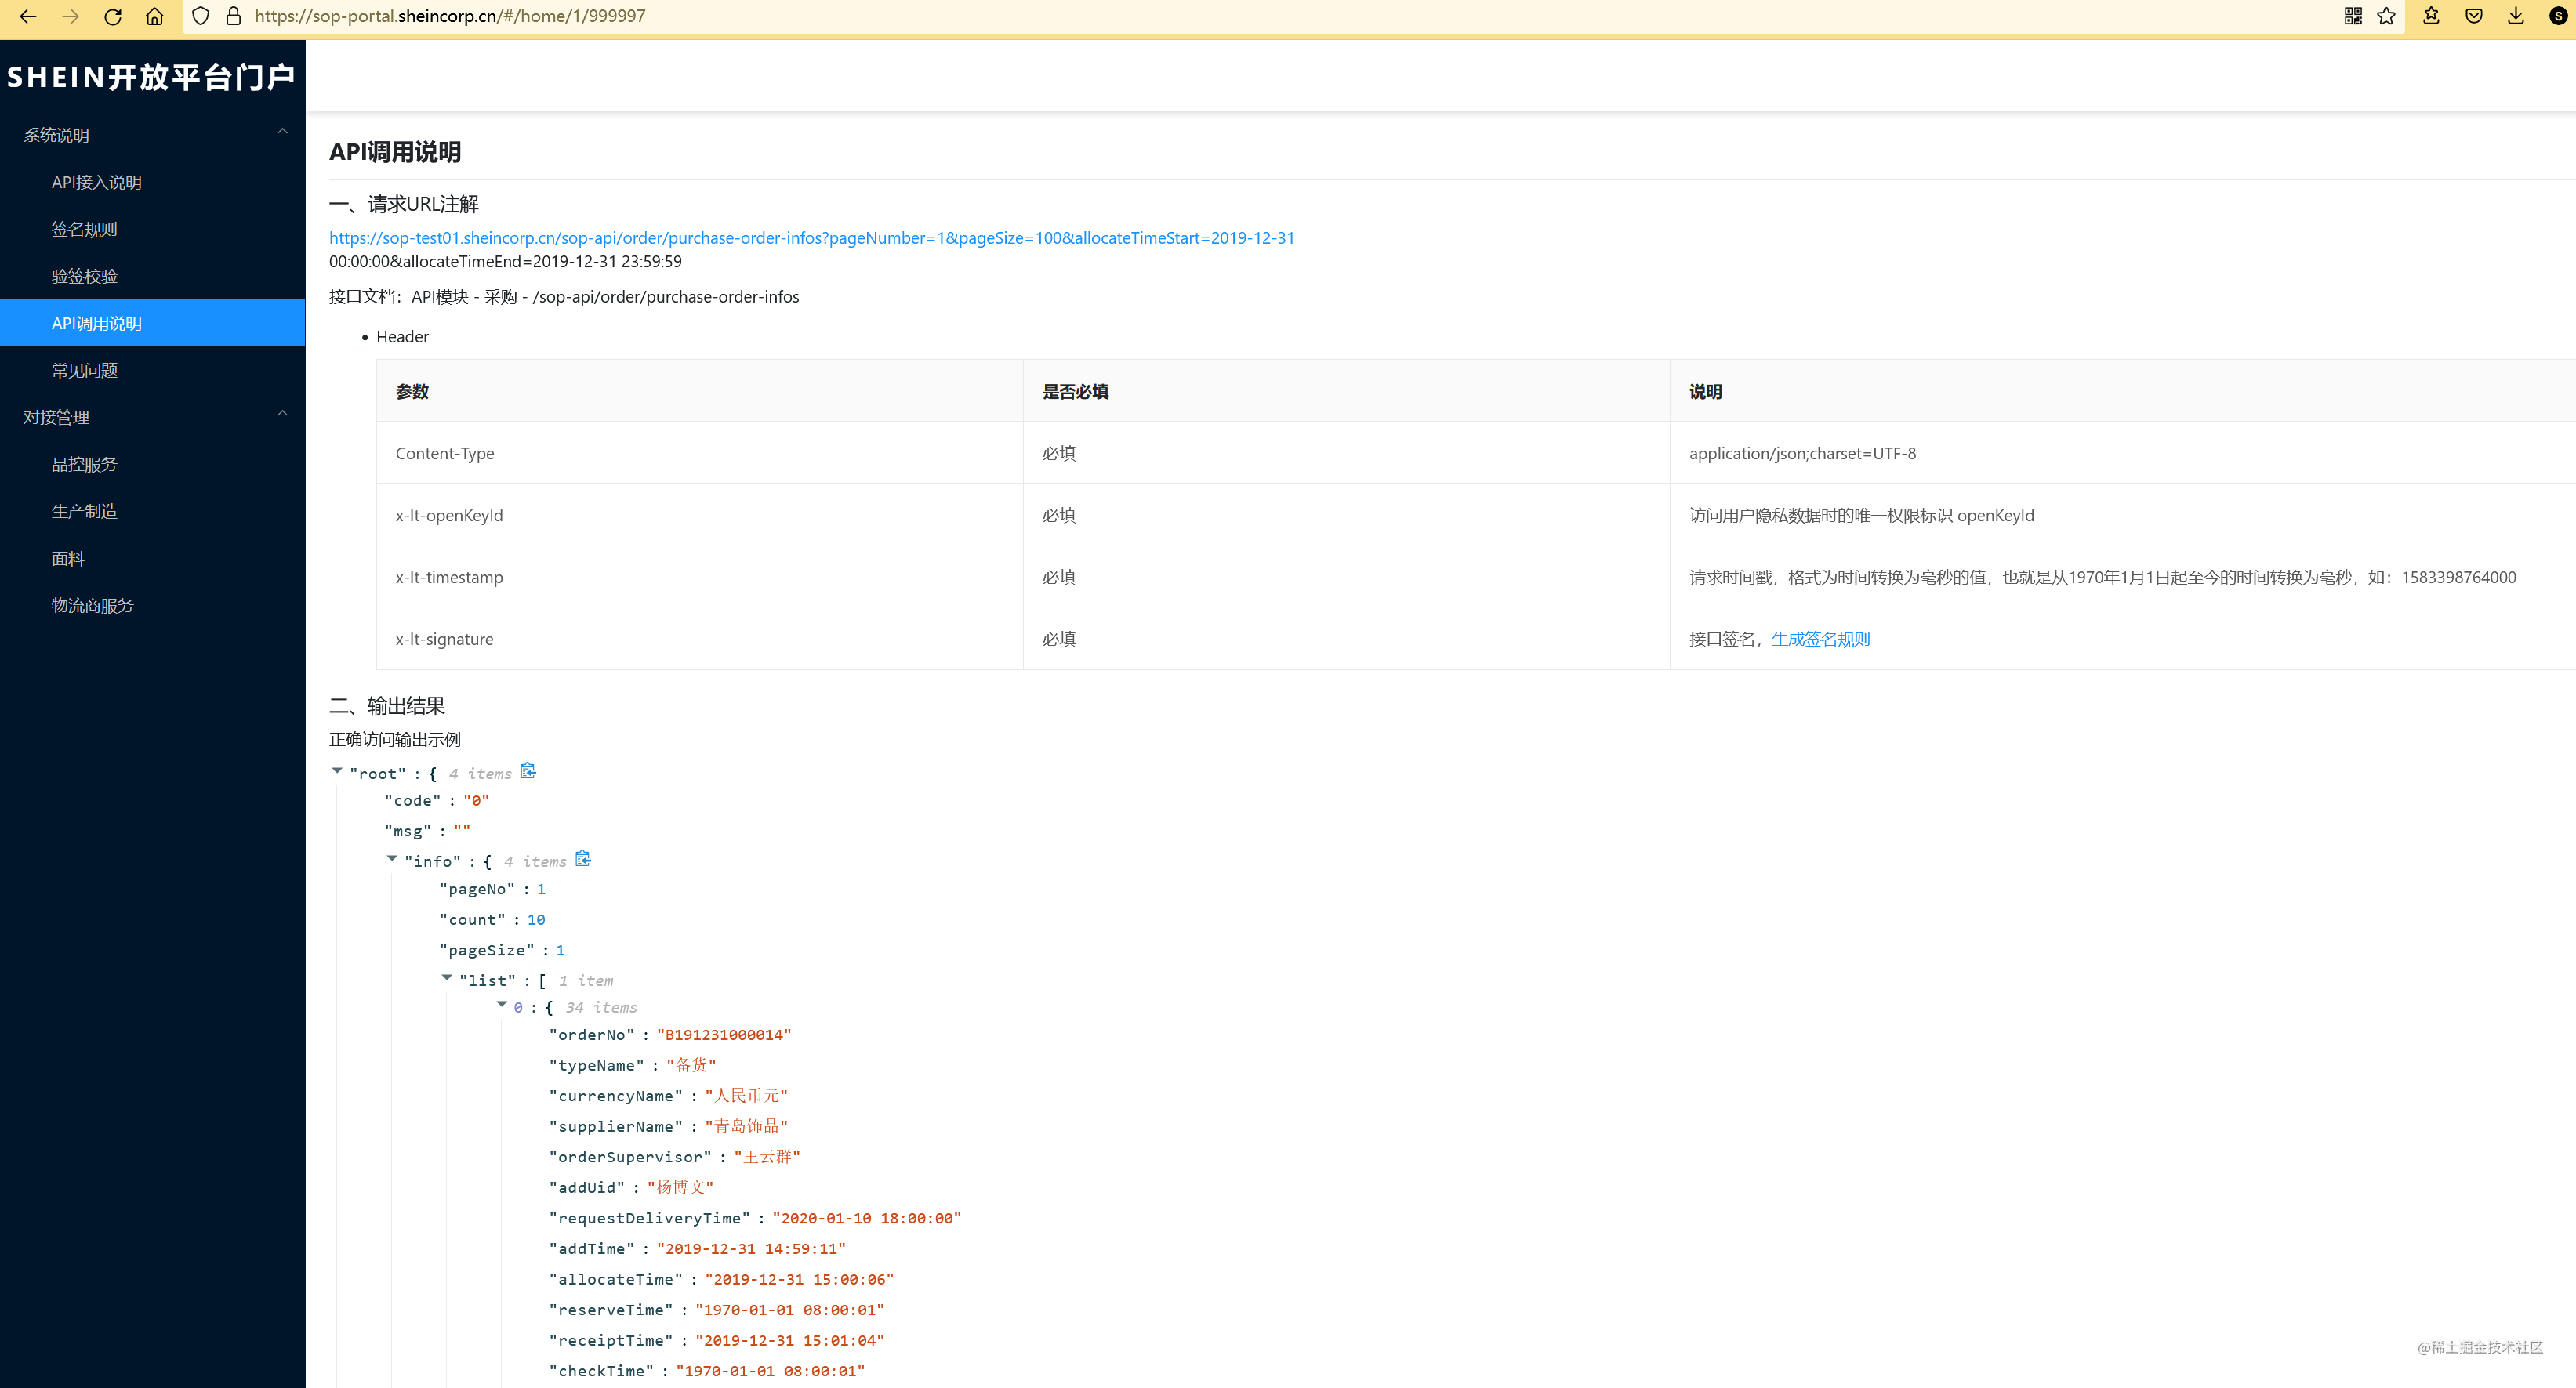The width and height of the screenshot is (2576, 1388).
Task: Click the padlock site security icon
Action: 233,16
